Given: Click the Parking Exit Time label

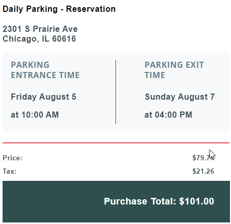Looking at the screenshot, I should pyautogui.click(x=174, y=70).
